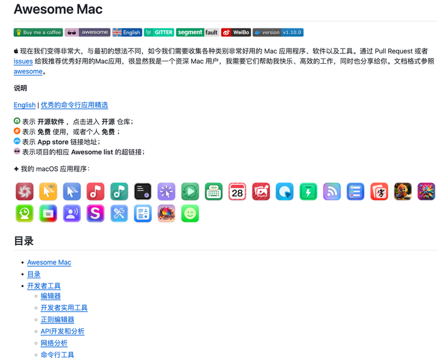Follow the awesome link ending the intro

click(28, 72)
